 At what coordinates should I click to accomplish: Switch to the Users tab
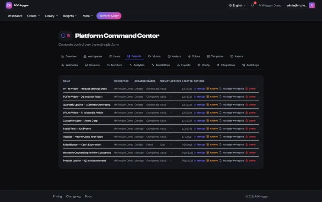(x=114, y=57)
